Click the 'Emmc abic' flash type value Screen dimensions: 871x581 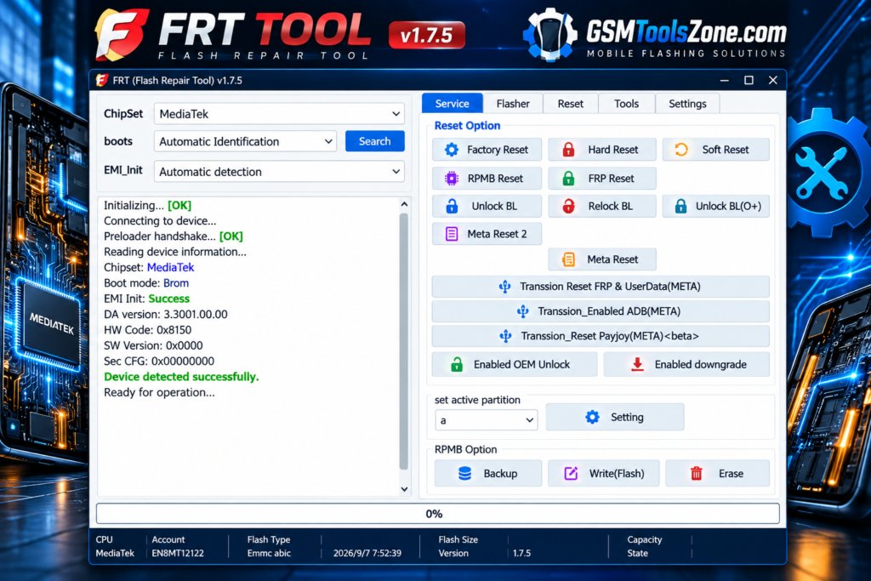(x=269, y=553)
